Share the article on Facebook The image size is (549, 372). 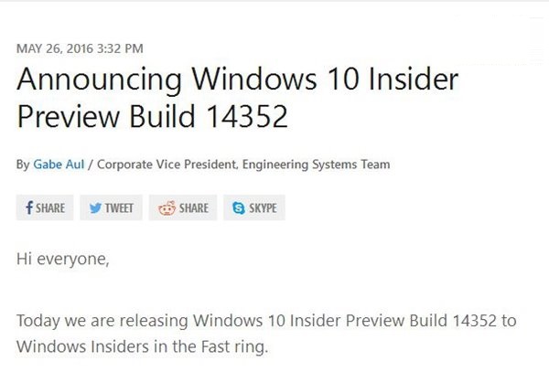[x=45, y=207]
